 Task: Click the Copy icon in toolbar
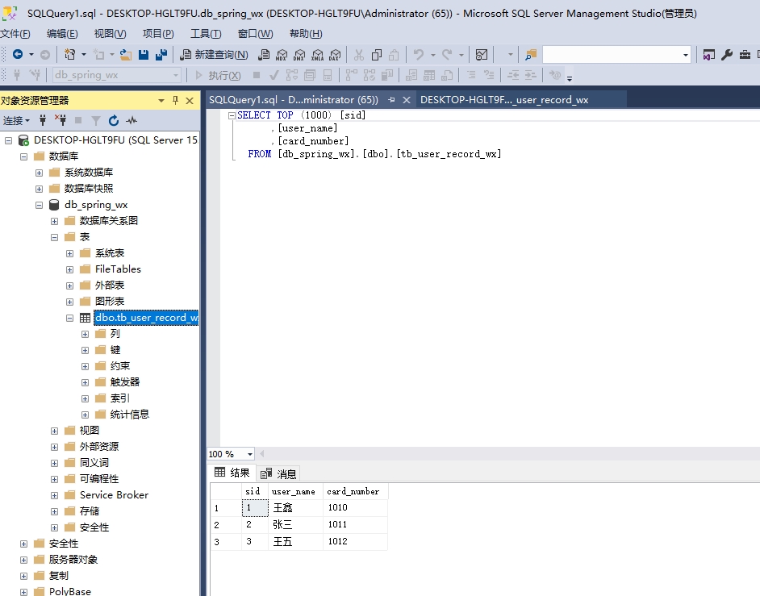377,55
